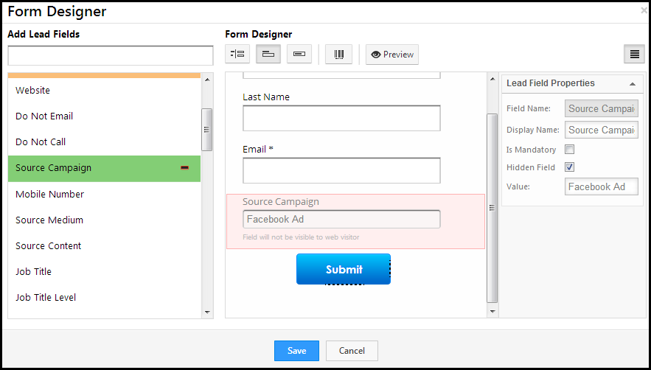Click the Preview button with eye icon
The width and height of the screenshot is (651, 370).
coord(392,55)
